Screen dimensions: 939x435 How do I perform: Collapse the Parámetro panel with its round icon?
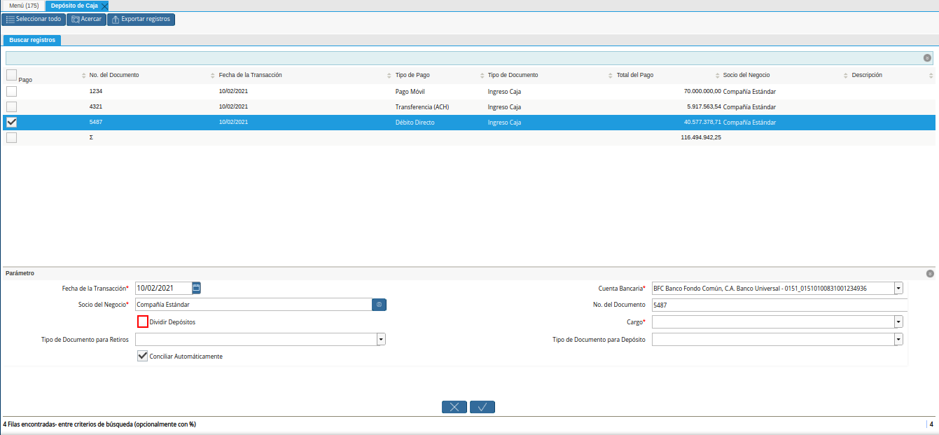(x=929, y=274)
